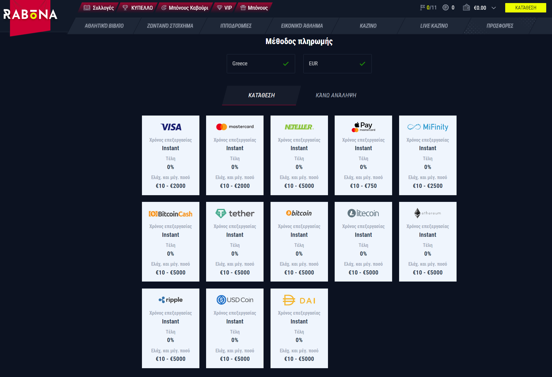Click Instant processing time on Bitcoin card
Image resolution: width=552 pixels, height=377 pixels.
click(x=299, y=235)
